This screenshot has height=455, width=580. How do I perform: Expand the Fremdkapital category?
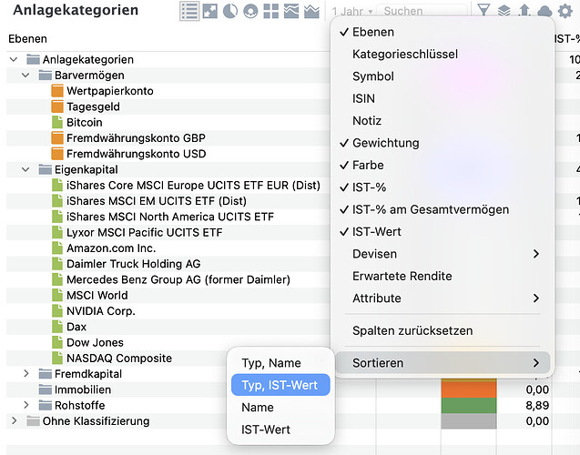point(26,374)
